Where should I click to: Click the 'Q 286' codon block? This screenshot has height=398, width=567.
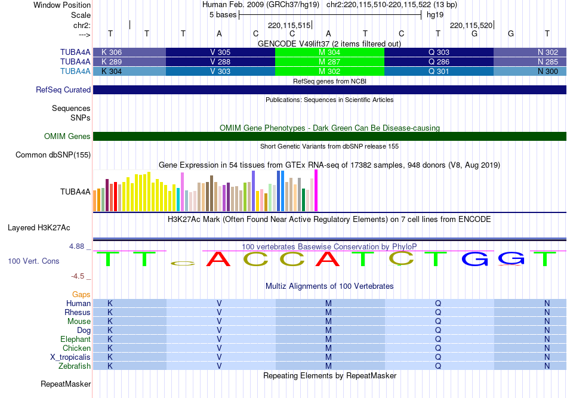tap(439, 62)
